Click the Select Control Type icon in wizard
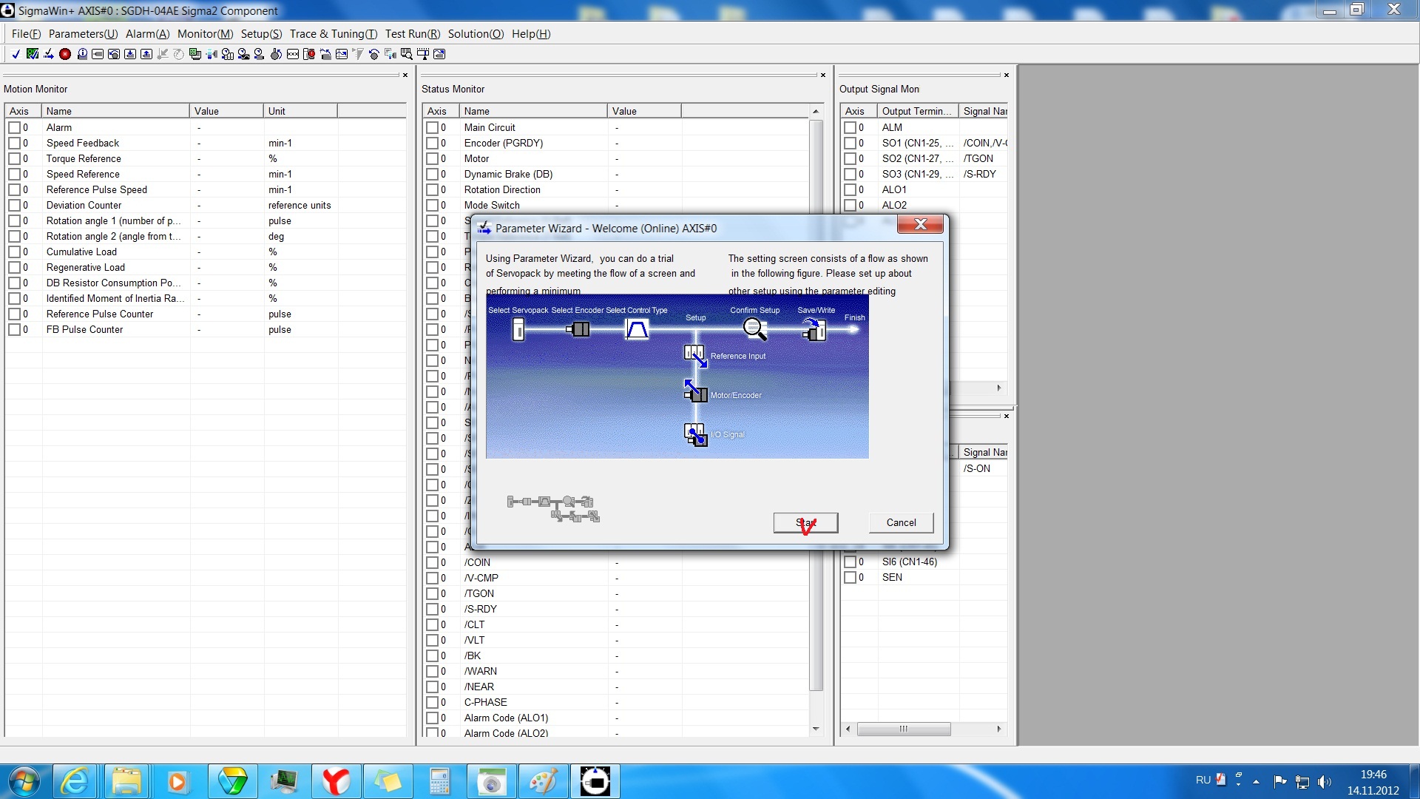The width and height of the screenshot is (1420, 799). click(x=637, y=329)
